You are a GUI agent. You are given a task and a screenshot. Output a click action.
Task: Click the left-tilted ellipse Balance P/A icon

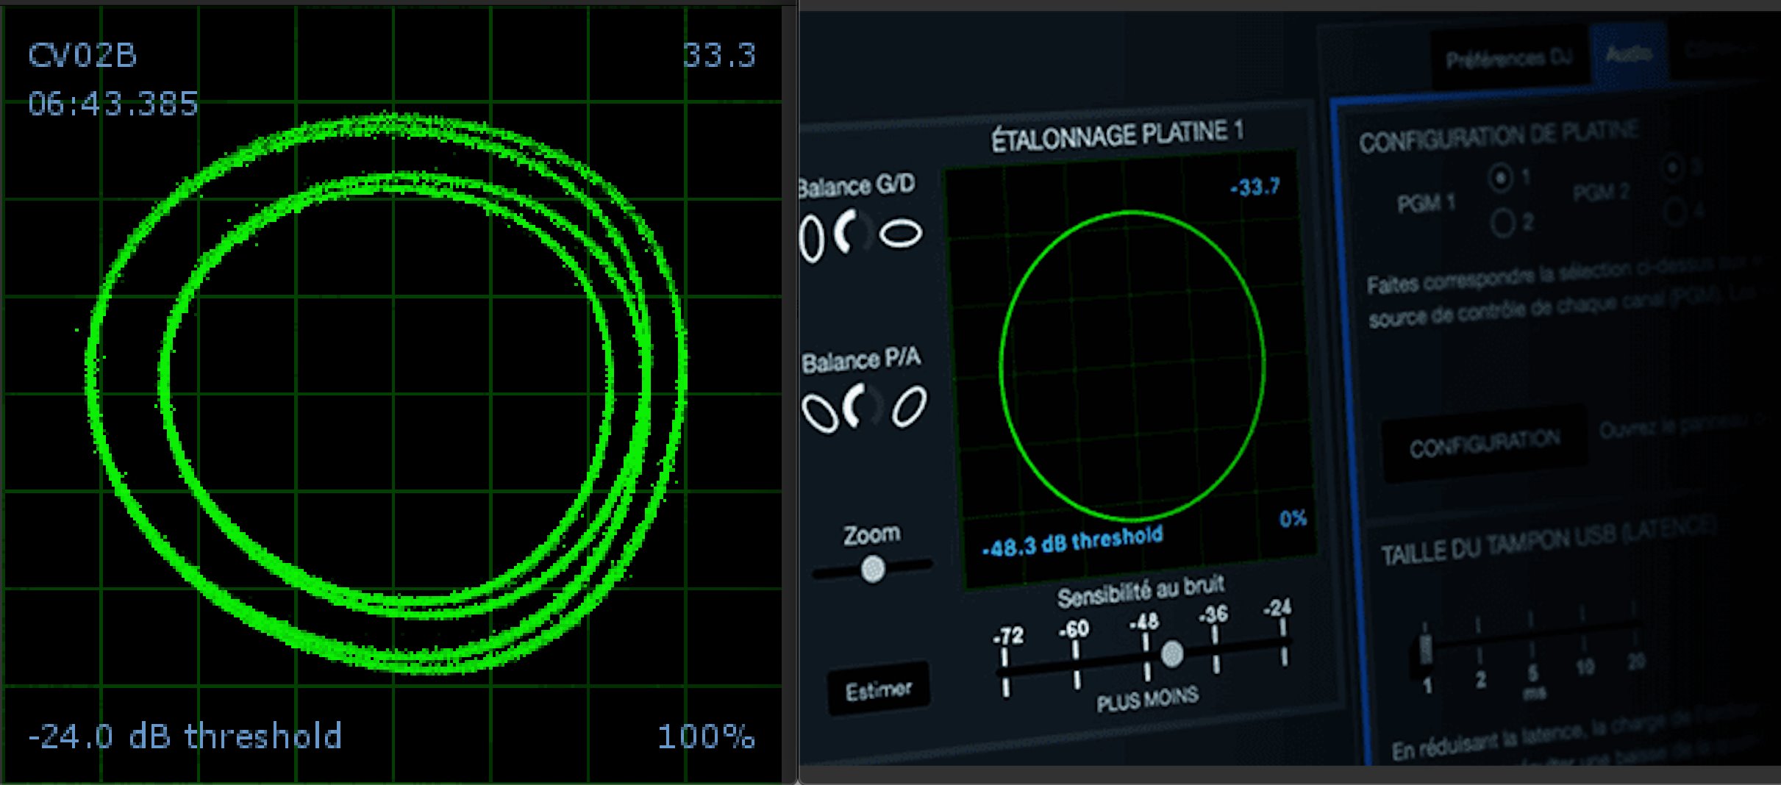click(819, 413)
